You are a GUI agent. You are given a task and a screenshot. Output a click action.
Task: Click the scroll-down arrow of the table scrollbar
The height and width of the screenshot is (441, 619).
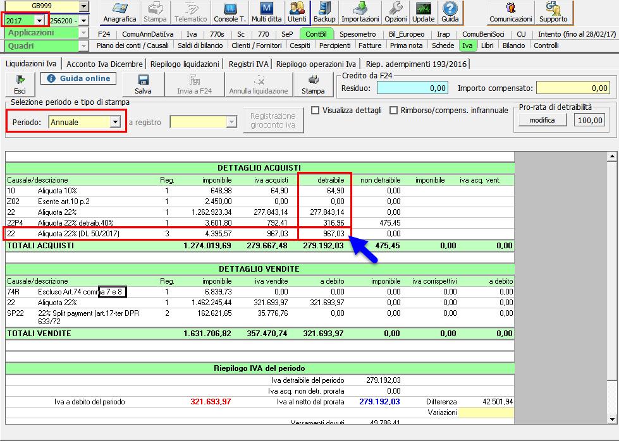coord(611,419)
